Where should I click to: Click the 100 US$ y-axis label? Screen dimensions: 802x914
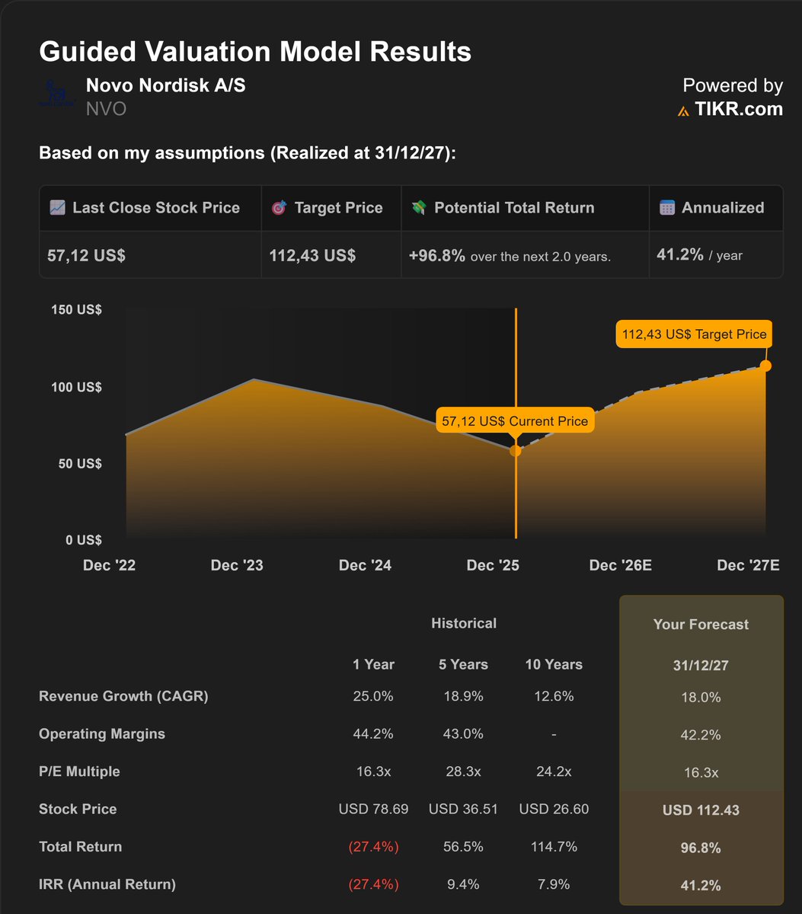(77, 387)
